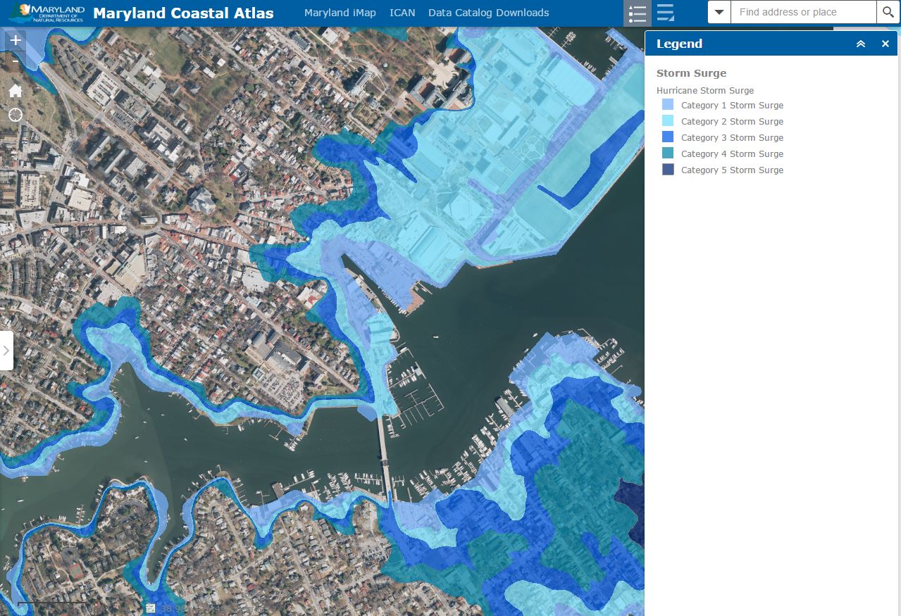This screenshot has height=616, width=901.
Task: Click the search magnifier button
Action: [x=888, y=12]
